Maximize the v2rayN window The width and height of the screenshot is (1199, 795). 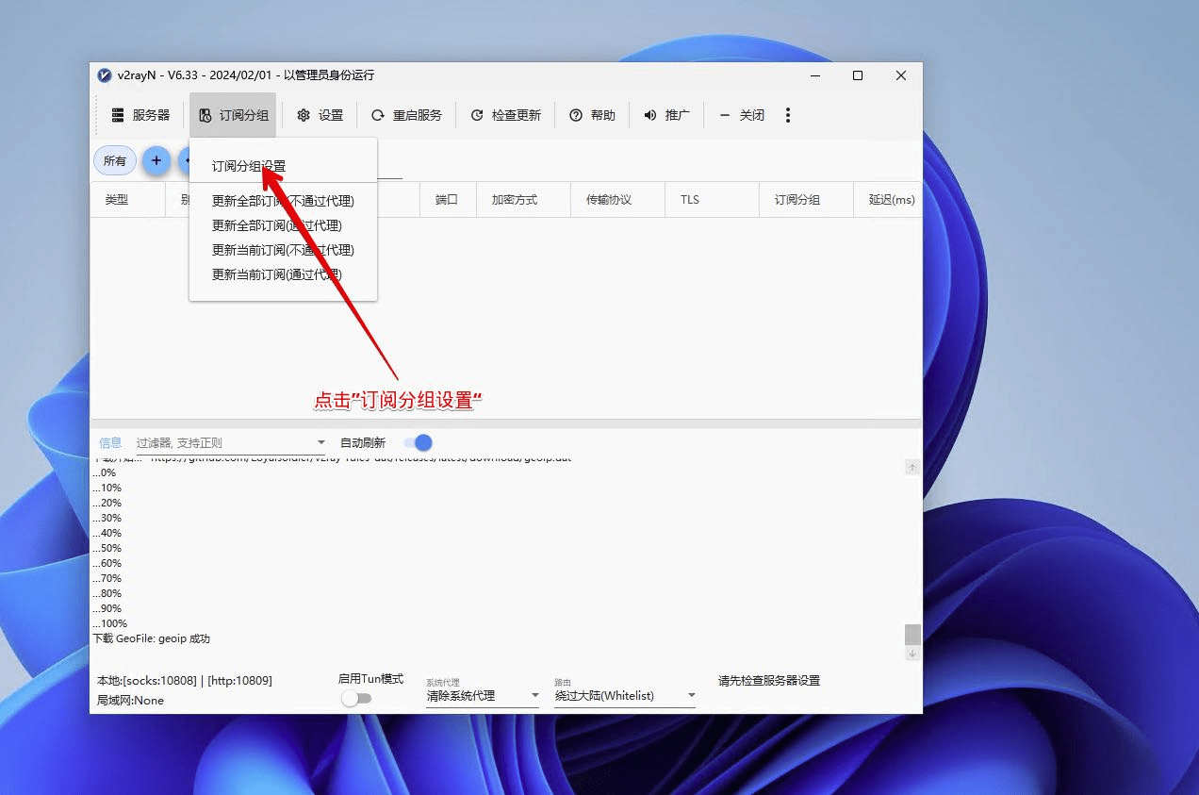858,75
